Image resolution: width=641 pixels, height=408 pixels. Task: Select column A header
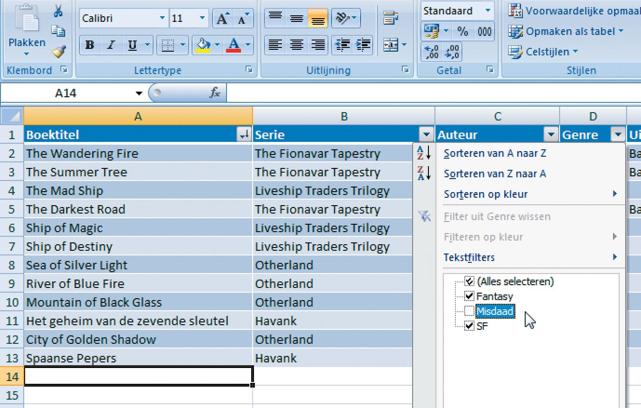coord(138,116)
